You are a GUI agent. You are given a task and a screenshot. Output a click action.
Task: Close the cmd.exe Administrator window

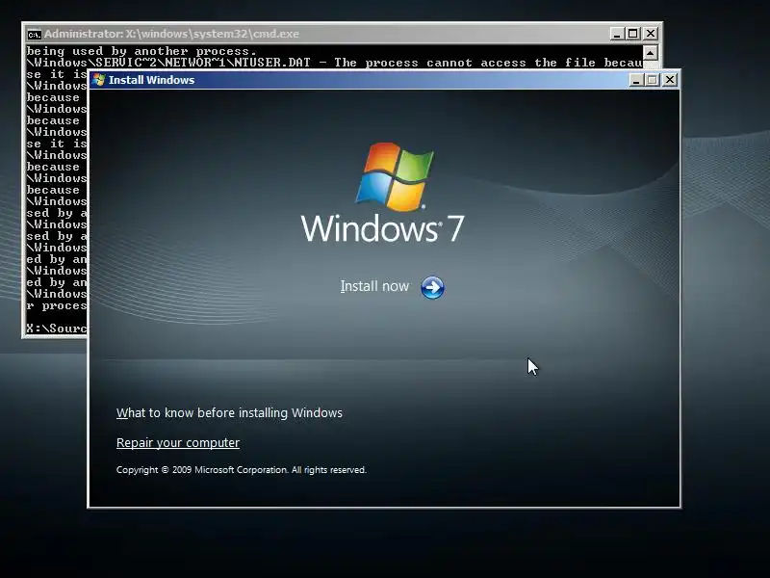[651, 34]
